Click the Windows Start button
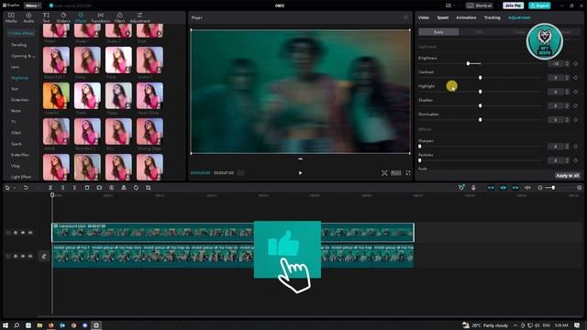The height and width of the screenshot is (330, 587). pos(6,325)
